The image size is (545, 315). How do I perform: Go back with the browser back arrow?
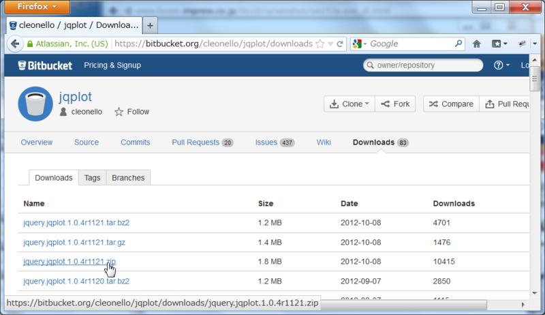(14, 44)
